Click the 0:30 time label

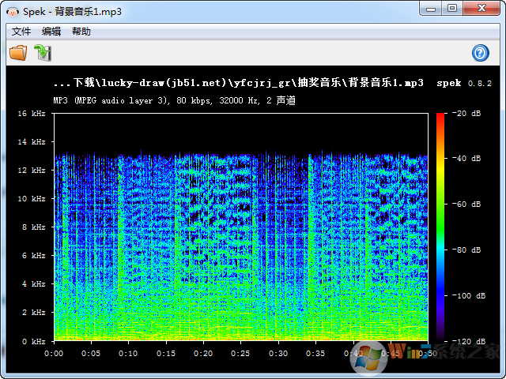click(x=278, y=354)
